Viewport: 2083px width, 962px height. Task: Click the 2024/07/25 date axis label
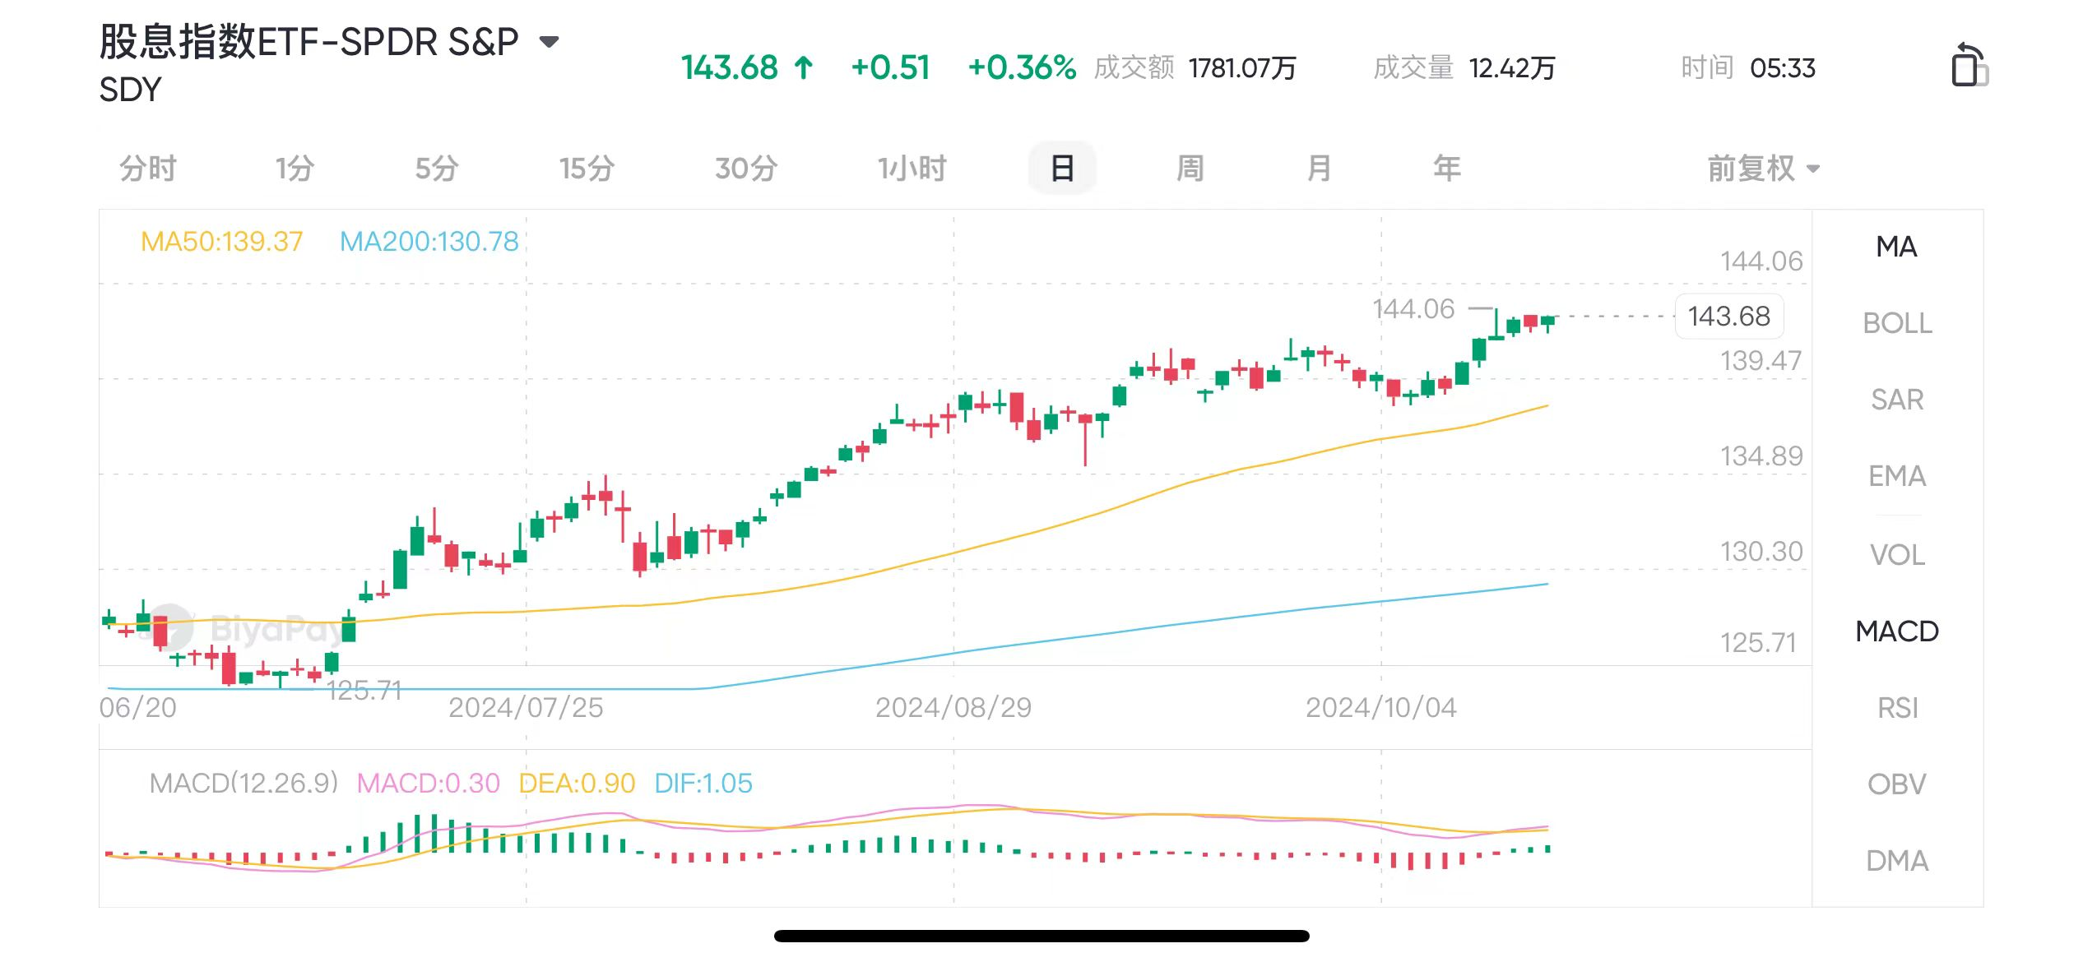(526, 708)
